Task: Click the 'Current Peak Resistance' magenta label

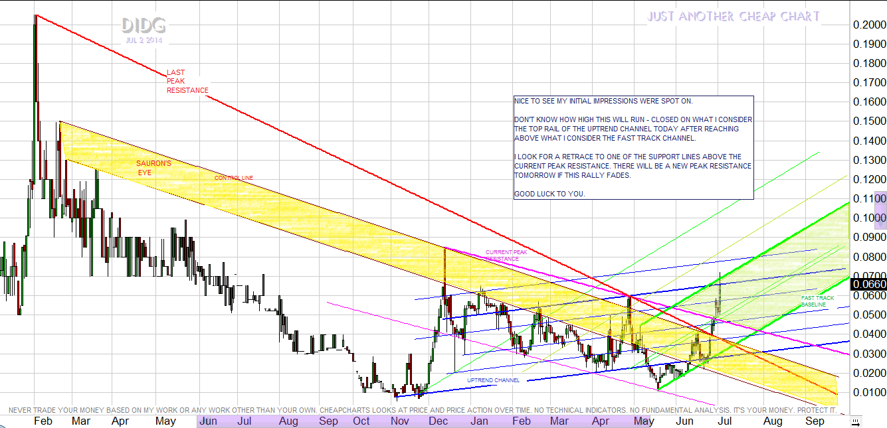Action: tap(506, 255)
